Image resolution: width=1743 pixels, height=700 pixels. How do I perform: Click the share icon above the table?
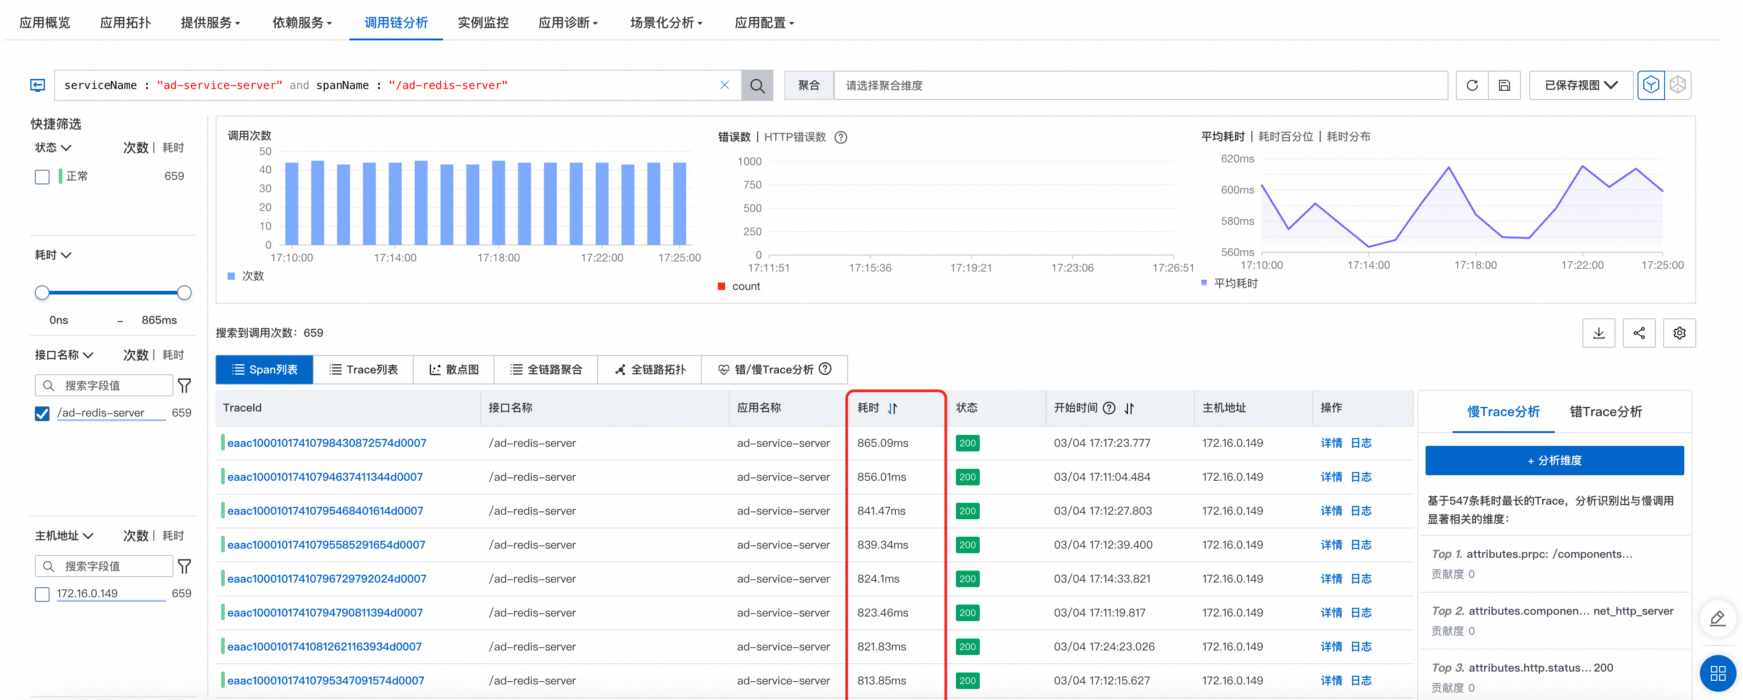1639,333
